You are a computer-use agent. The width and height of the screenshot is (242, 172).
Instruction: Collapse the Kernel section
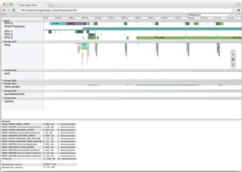[2, 20]
